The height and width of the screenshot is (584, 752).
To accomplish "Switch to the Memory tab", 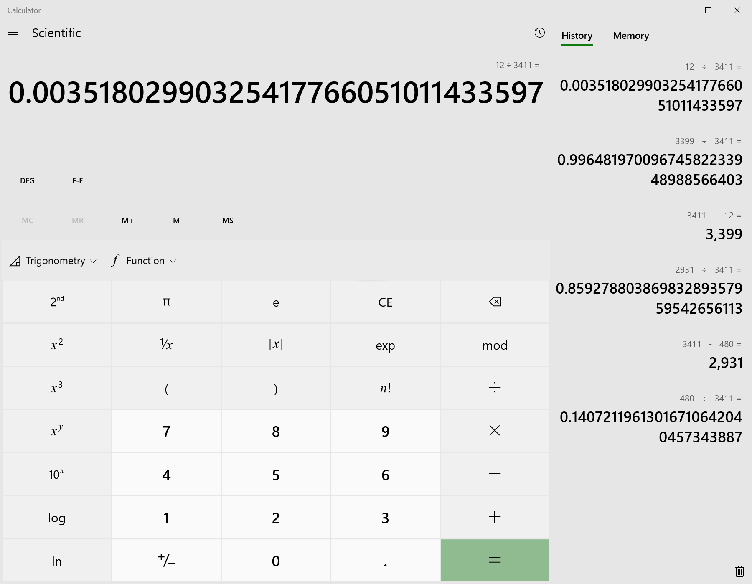I will (x=630, y=36).
